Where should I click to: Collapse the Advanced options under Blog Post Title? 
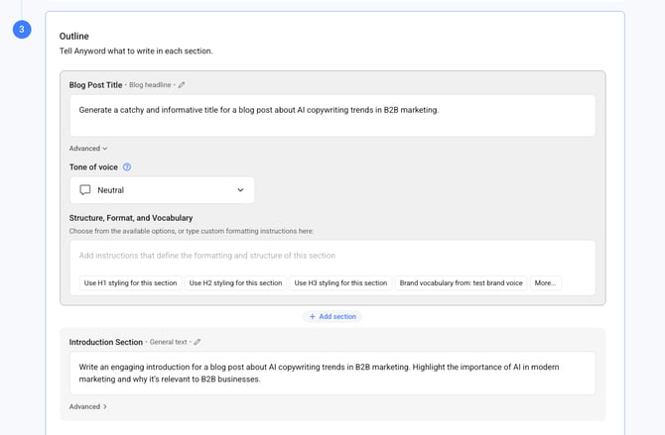[x=88, y=149]
